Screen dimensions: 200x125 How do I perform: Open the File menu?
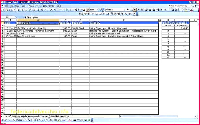point(7,6)
